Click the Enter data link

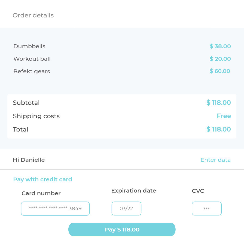point(215,160)
